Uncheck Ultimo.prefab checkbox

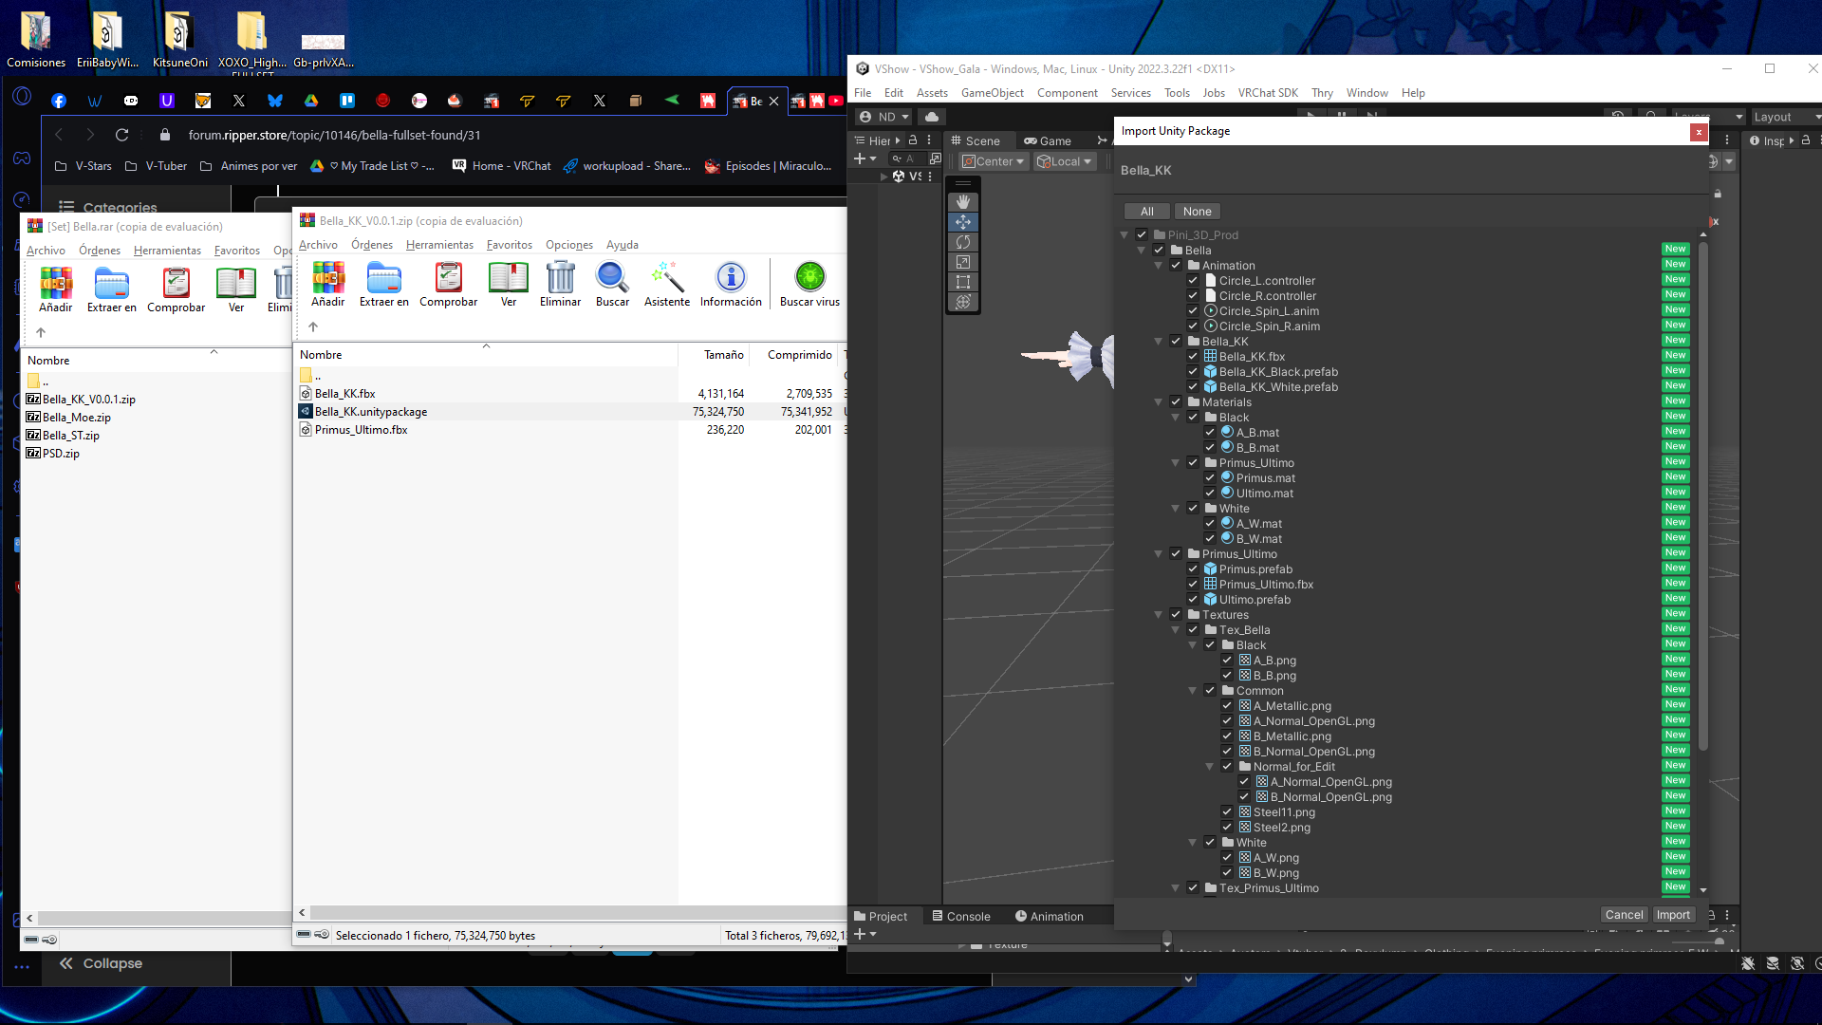click(1193, 599)
